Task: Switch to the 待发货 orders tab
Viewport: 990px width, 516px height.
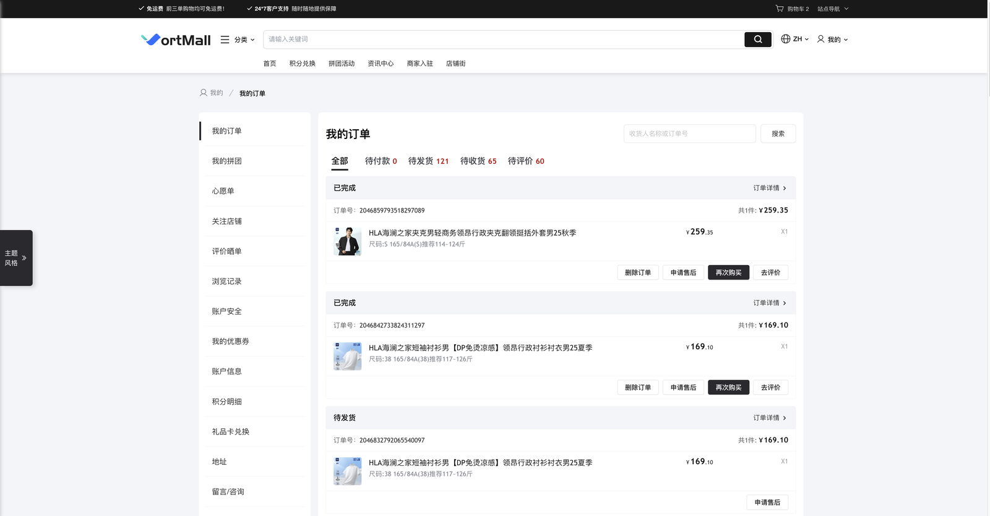Action: click(428, 161)
